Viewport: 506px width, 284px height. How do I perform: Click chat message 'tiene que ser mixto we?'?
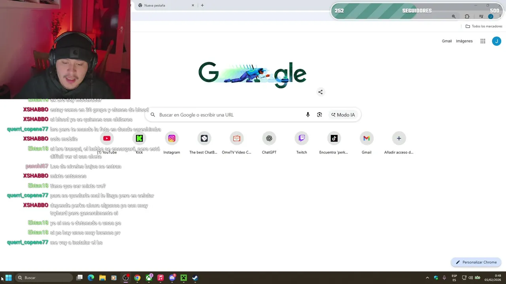(x=78, y=186)
